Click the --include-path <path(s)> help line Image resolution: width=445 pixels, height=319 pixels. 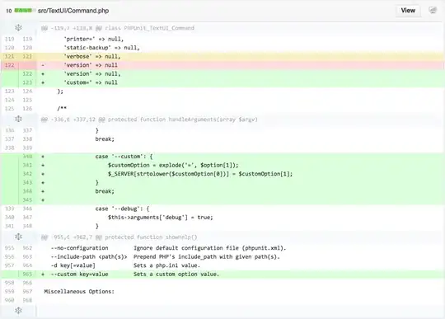(x=222, y=257)
